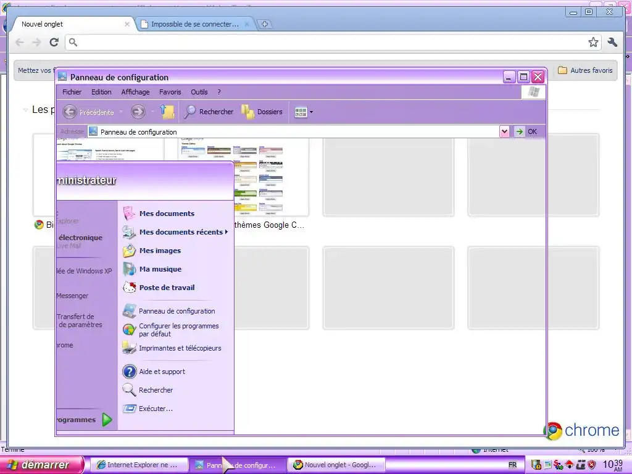Viewport: 632px width, 474px height.
Task: Open the views (Affichage) dropdown icon
Action: [304, 112]
